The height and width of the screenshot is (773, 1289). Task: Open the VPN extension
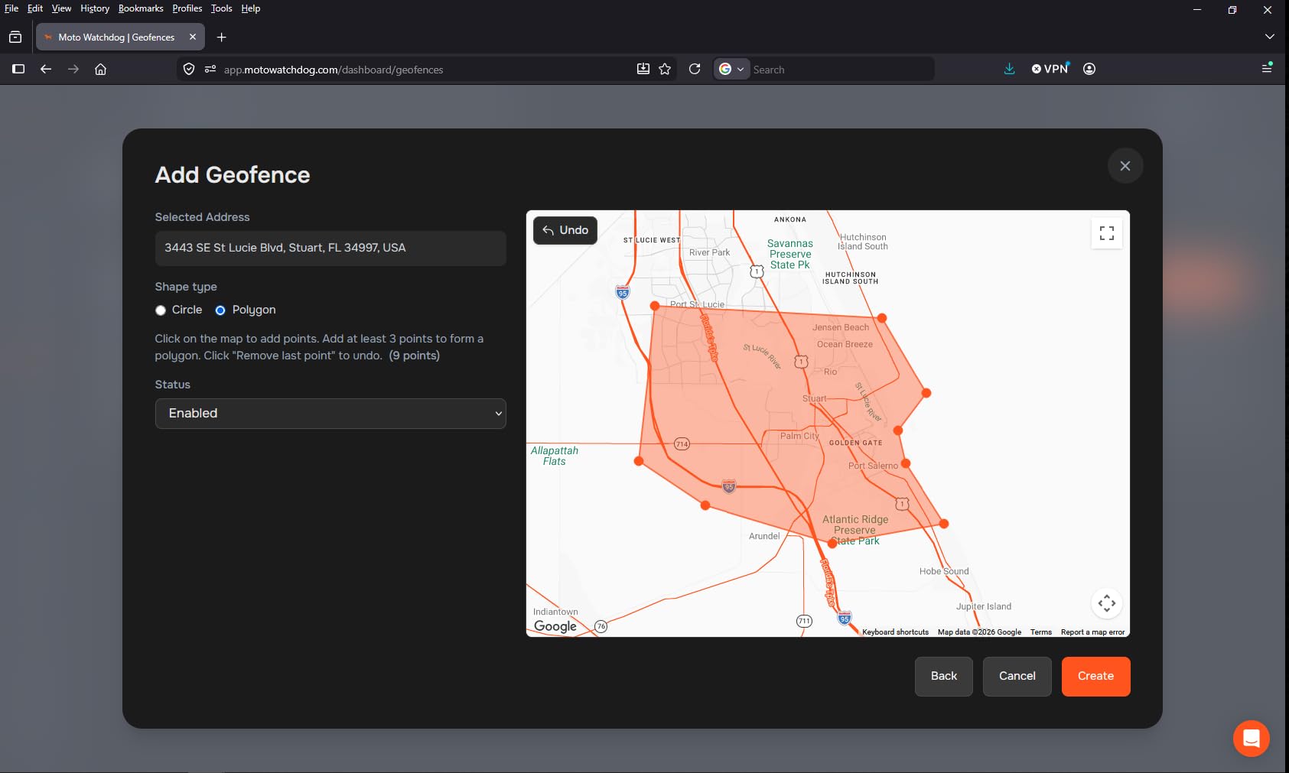[1050, 69]
